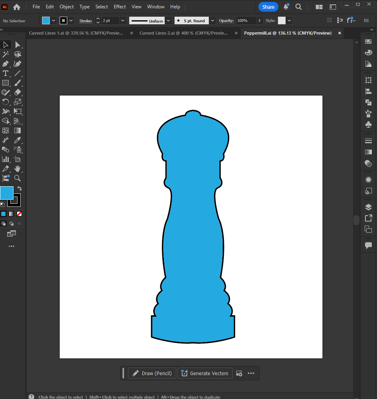Enable Draw Behind mode
This screenshot has height=399, width=377.
12,224
